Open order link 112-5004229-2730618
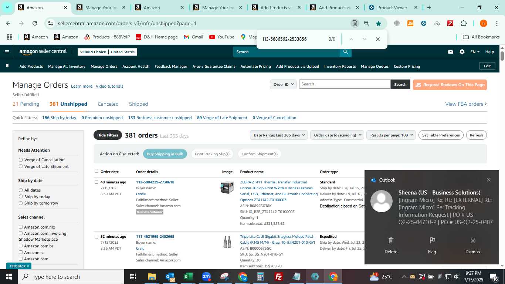Viewport: 505px width, 284px height. tap(155, 182)
